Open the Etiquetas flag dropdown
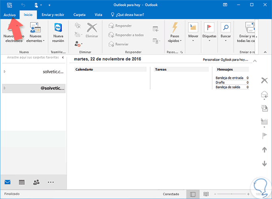The image size is (272, 199). point(209,32)
